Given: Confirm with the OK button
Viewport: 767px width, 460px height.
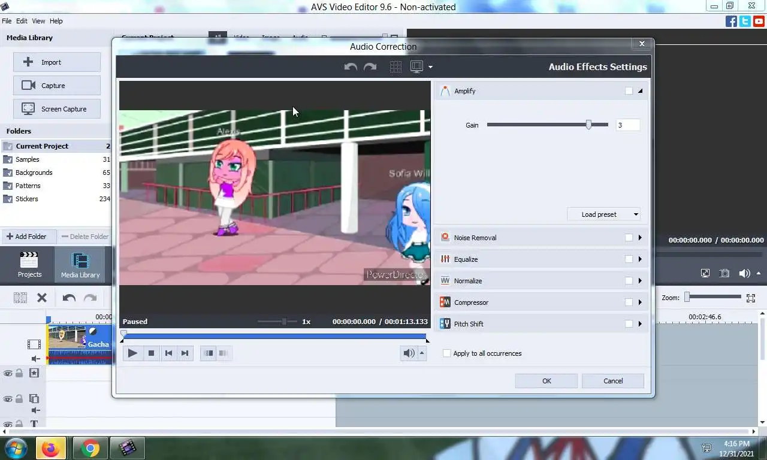Looking at the screenshot, I should 546,381.
